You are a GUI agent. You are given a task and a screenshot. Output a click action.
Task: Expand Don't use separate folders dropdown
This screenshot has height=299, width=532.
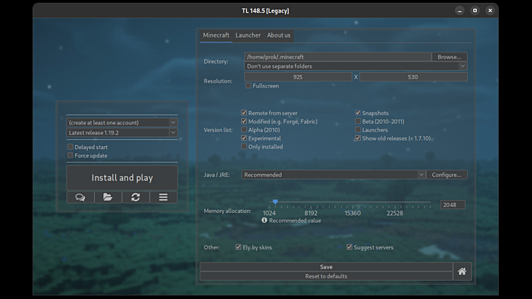pyautogui.click(x=356, y=66)
